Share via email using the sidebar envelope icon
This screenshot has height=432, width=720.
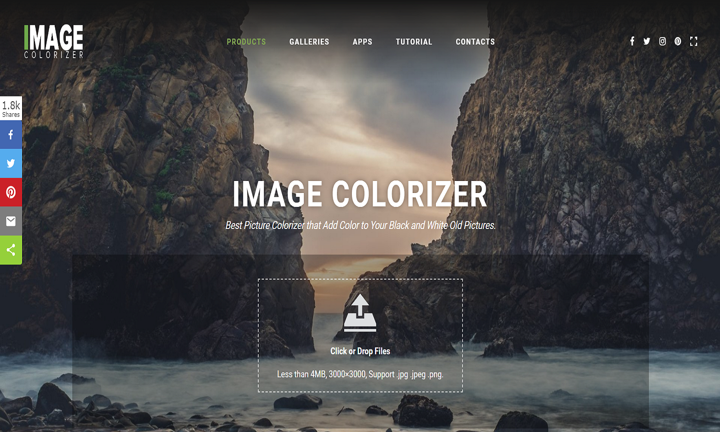click(11, 221)
